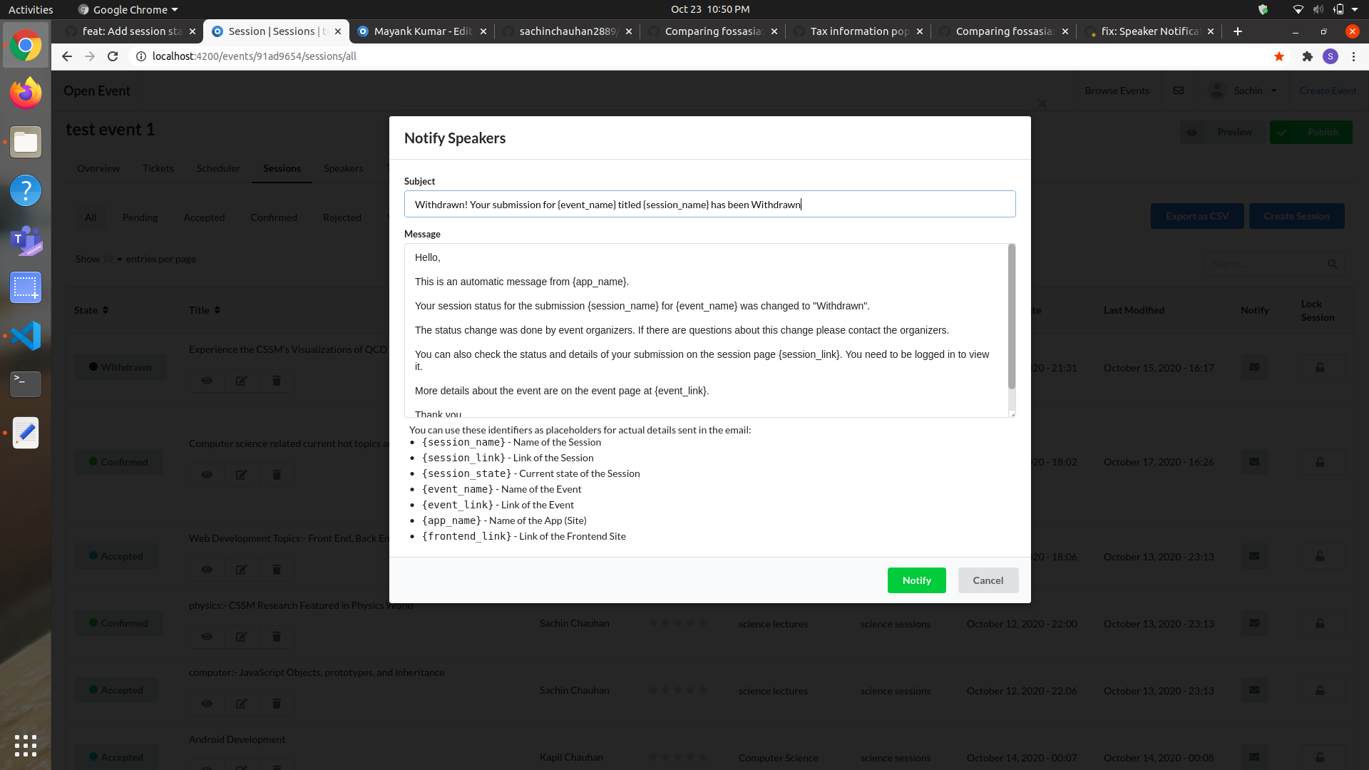Click the Notify envelope icon for Withdrawn session
This screenshot has height=770, width=1369.
coord(1254,367)
